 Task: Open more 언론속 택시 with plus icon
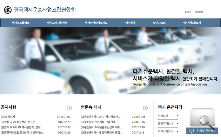point(145,108)
